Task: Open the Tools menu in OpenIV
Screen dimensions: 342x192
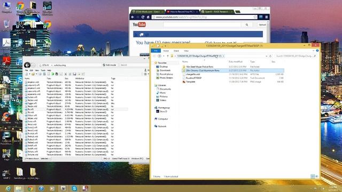Action: point(43,70)
